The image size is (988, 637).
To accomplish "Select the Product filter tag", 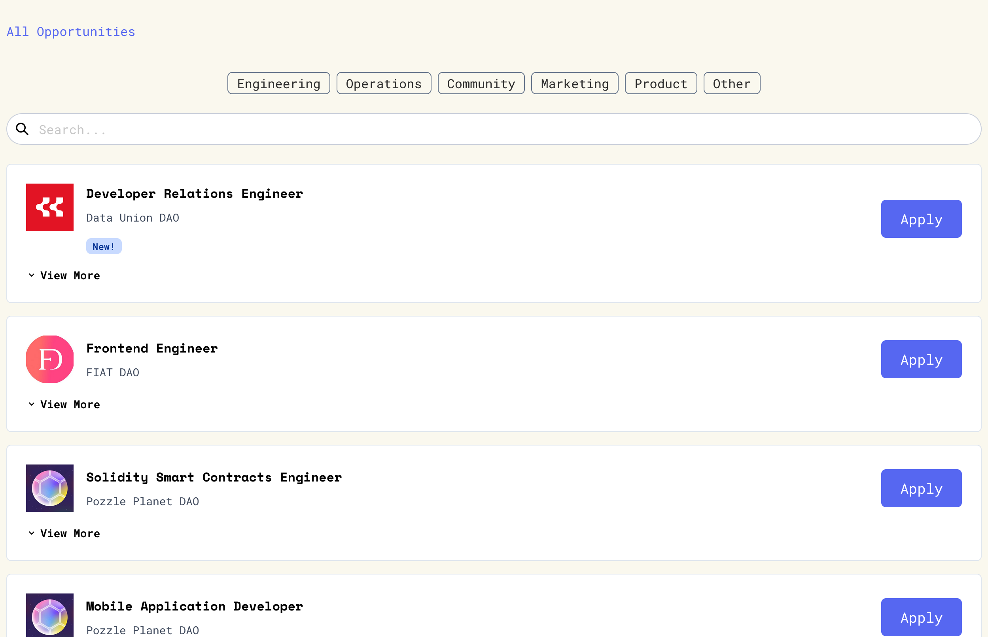I will click(x=661, y=83).
